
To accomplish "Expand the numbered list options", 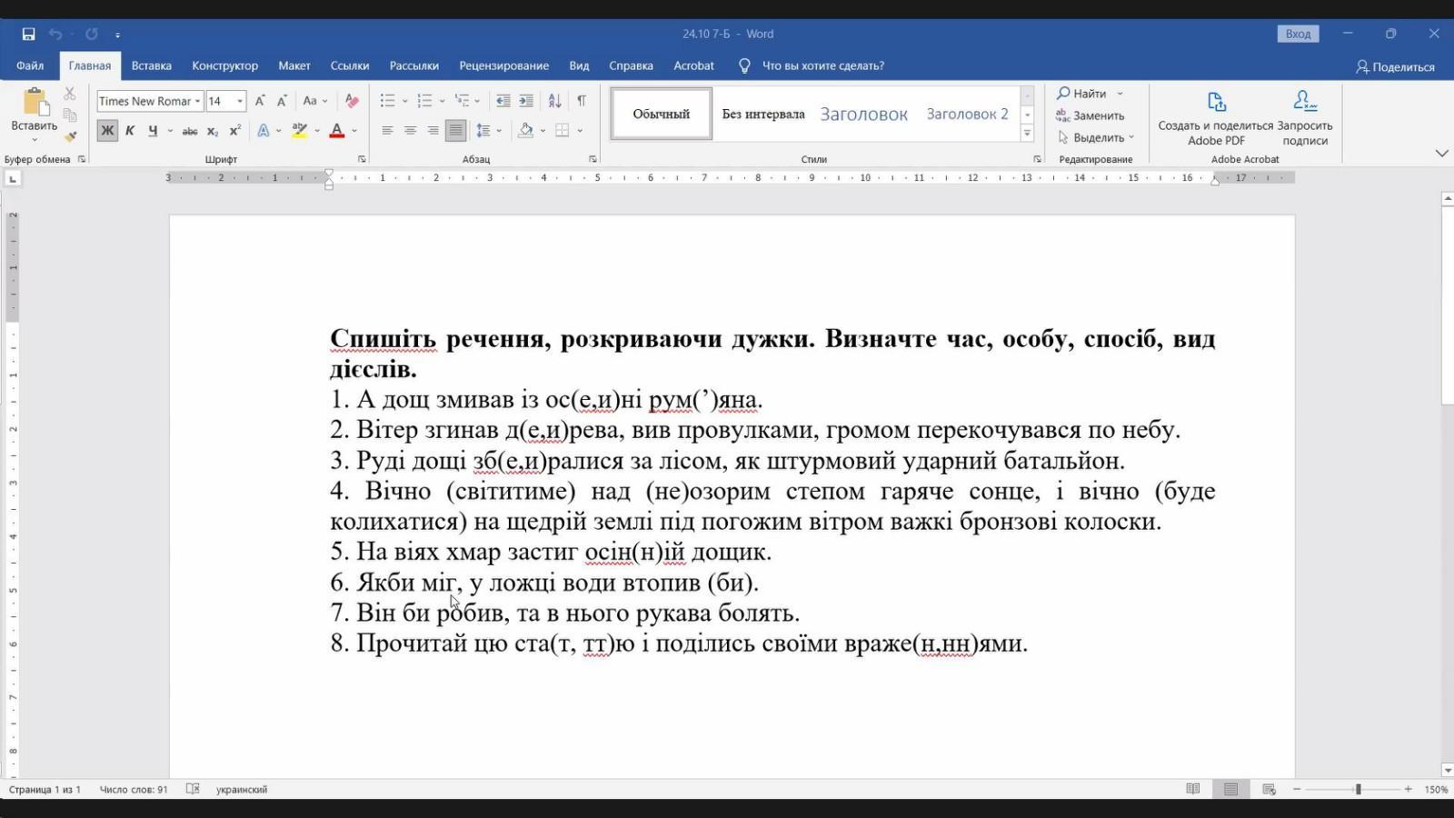I will tap(442, 101).
